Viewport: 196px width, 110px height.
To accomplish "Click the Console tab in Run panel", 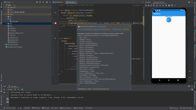I will (10, 90).
